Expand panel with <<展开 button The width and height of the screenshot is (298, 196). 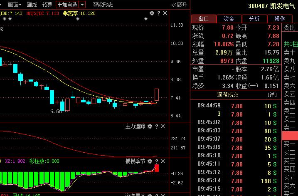pyautogui.click(x=179, y=5)
